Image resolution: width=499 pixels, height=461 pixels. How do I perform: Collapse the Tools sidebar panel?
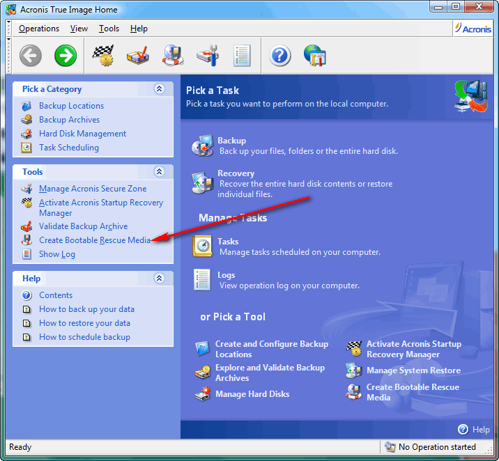(x=159, y=172)
